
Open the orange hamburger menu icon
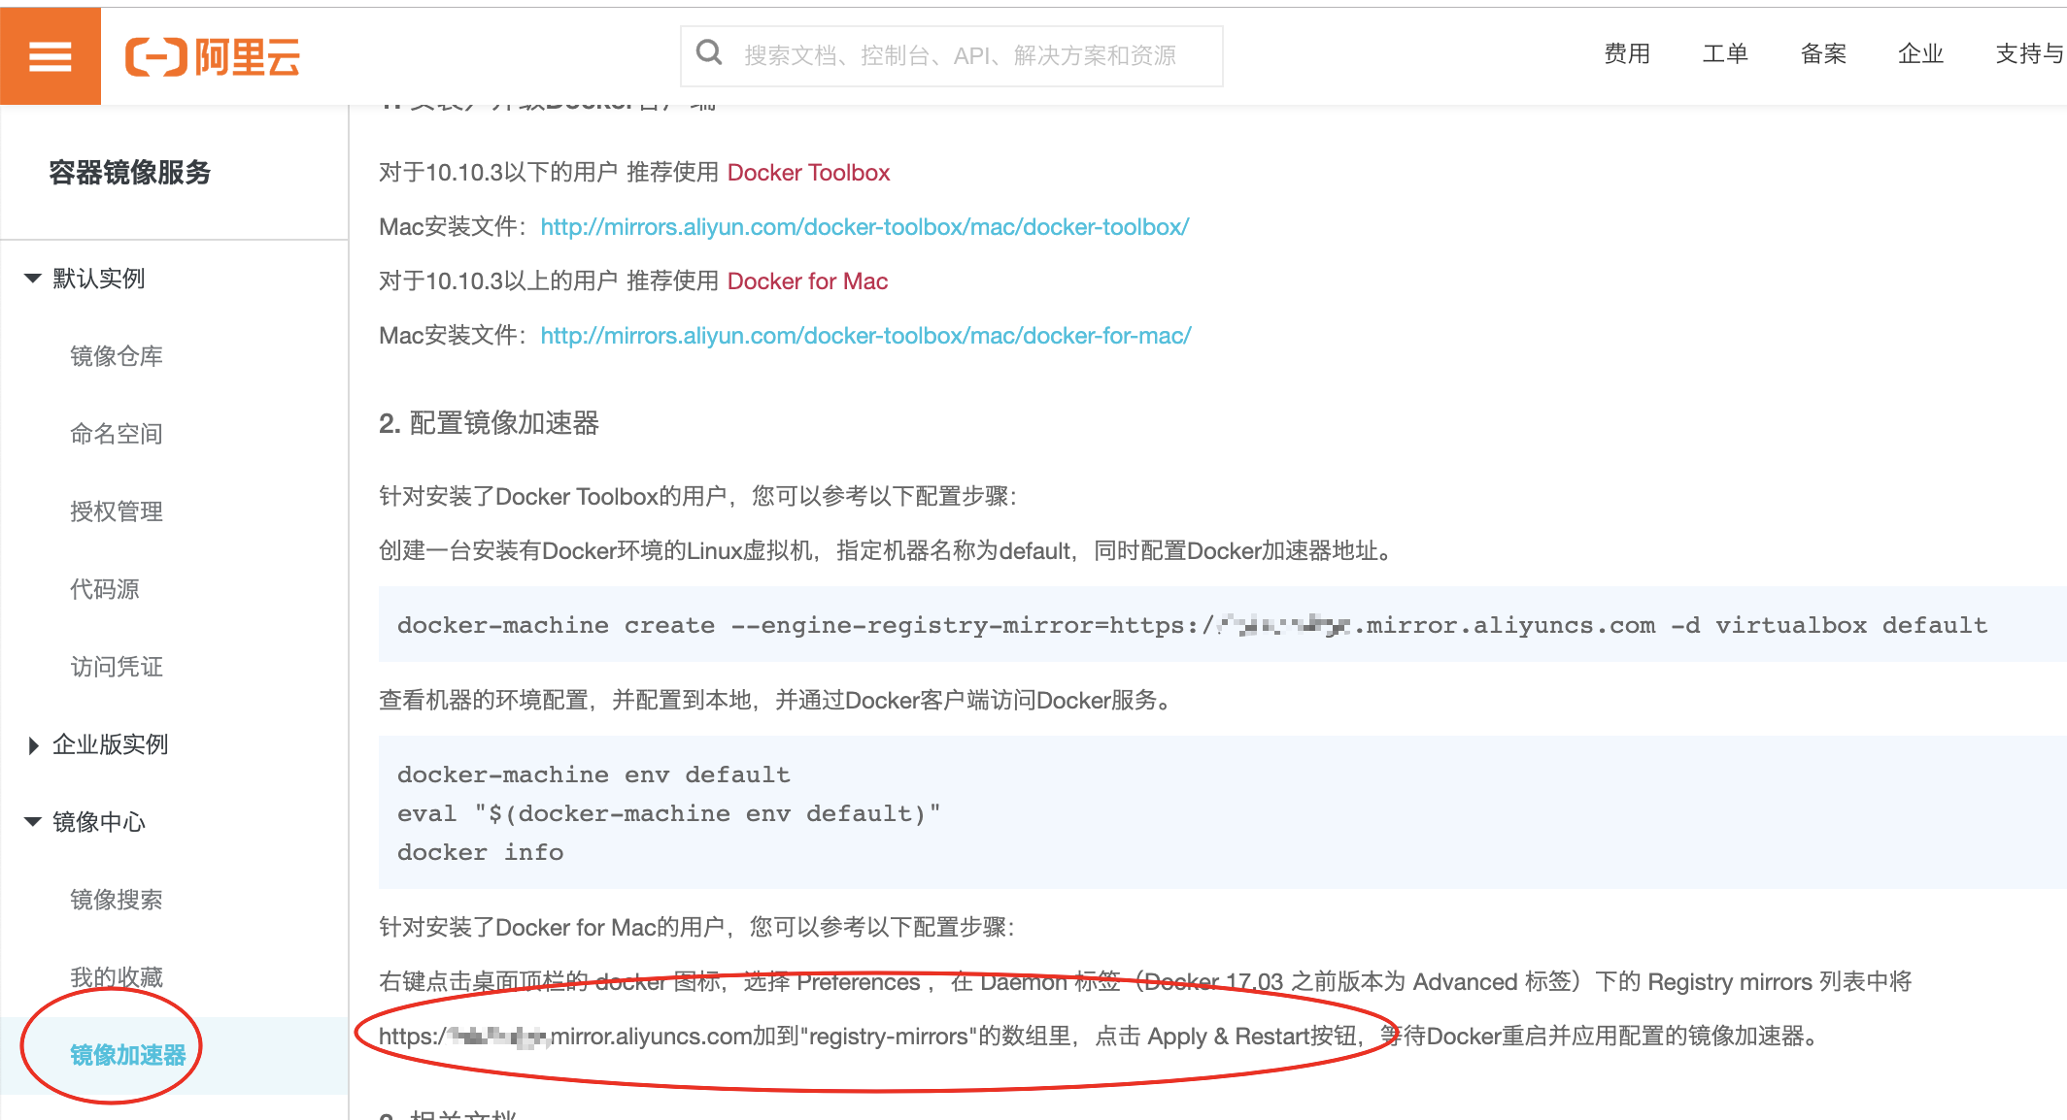coord(51,56)
